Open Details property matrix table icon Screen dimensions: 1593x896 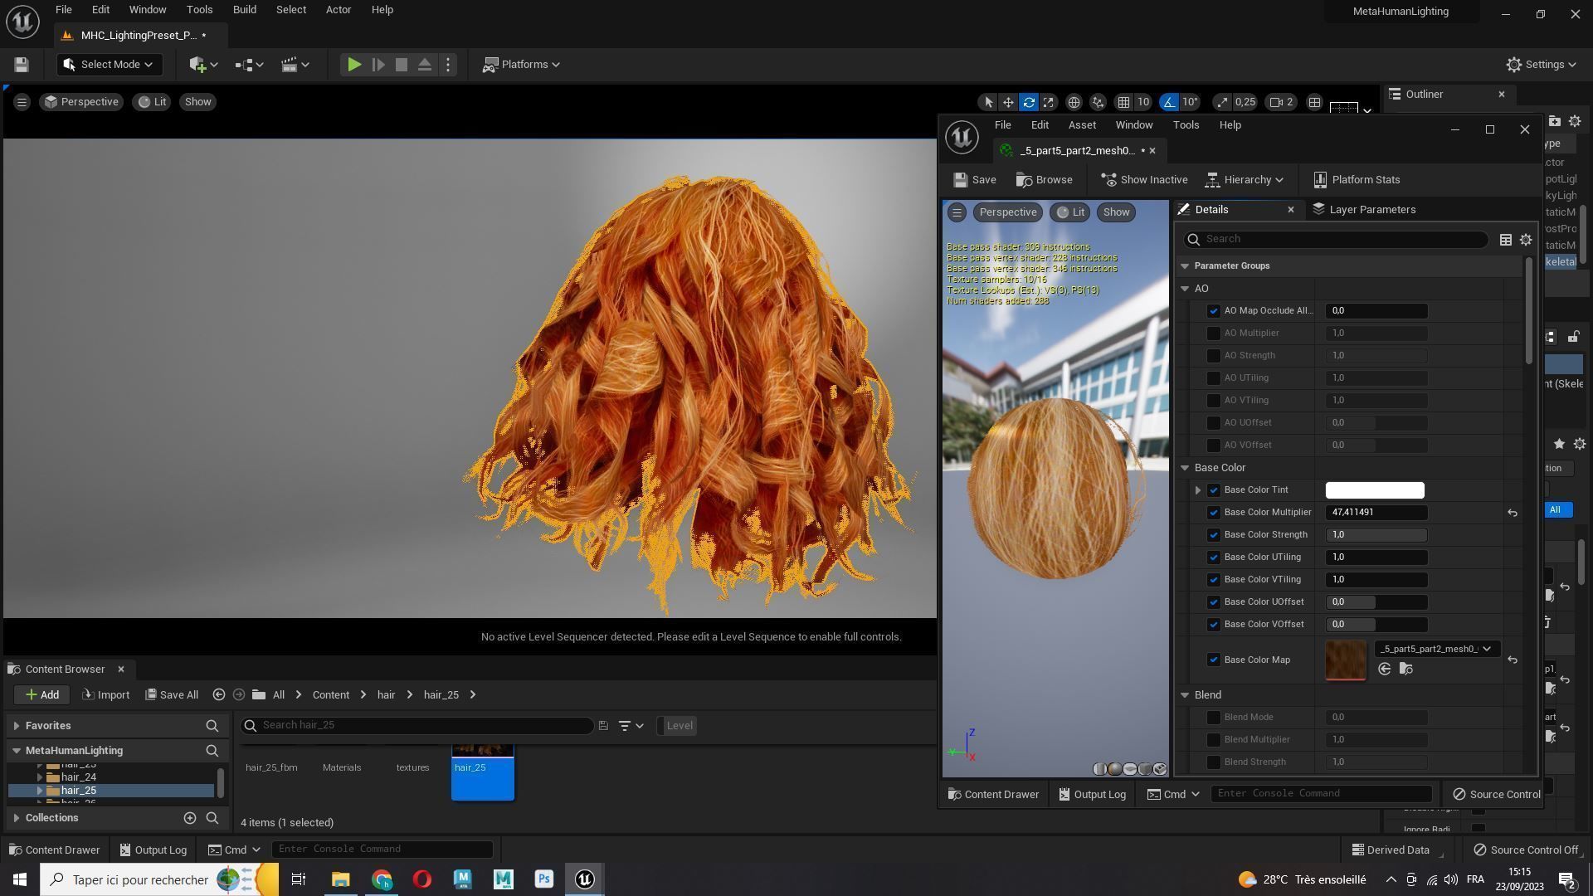tap(1505, 240)
